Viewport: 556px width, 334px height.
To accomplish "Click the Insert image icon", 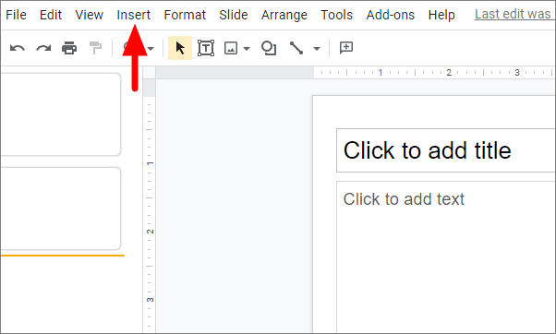I will [x=231, y=48].
